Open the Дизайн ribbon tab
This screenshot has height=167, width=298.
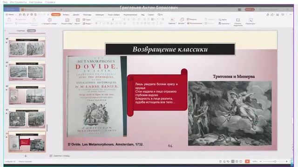pyautogui.click(x=76, y=14)
